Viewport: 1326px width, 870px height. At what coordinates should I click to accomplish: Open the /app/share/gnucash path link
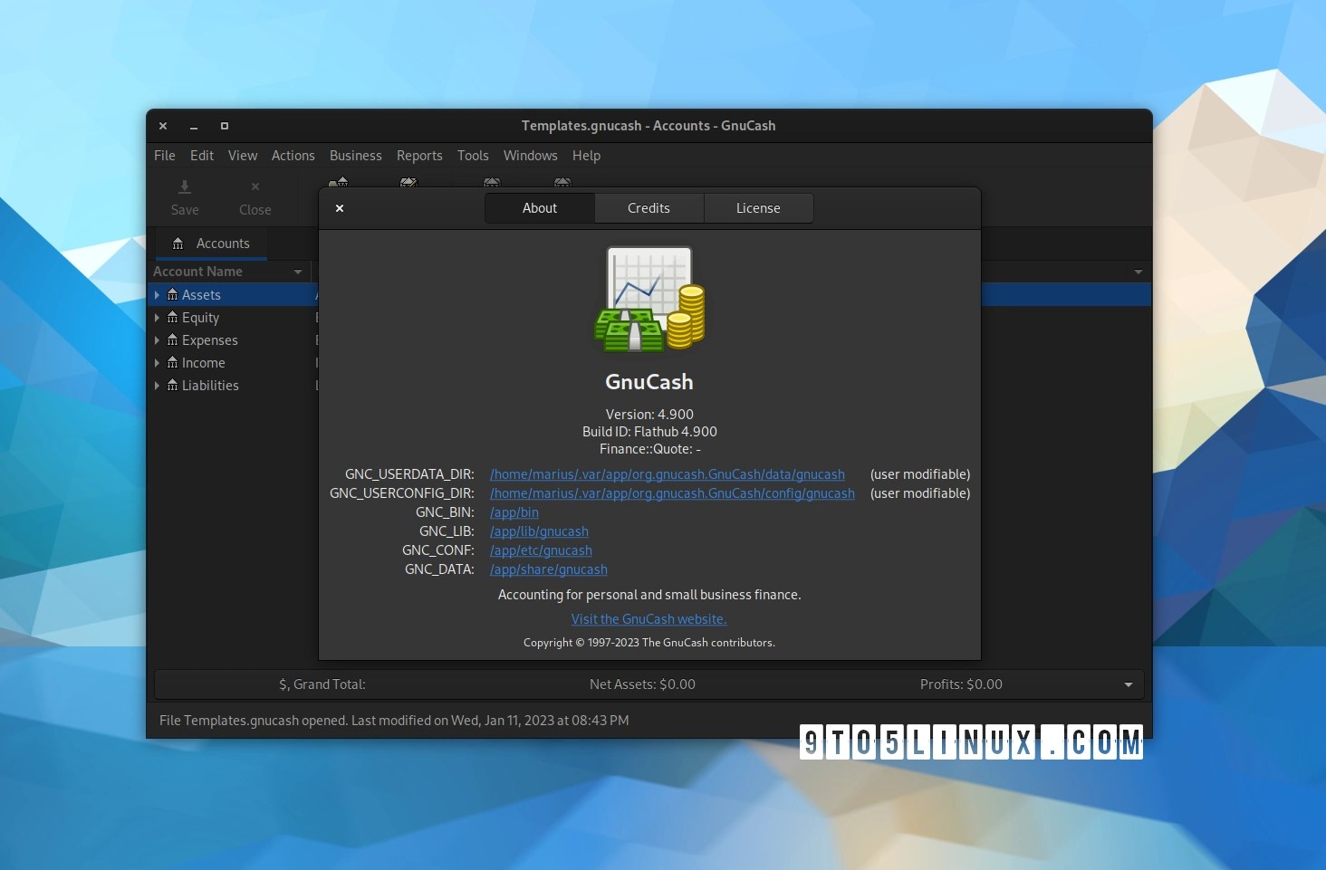tap(549, 569)
